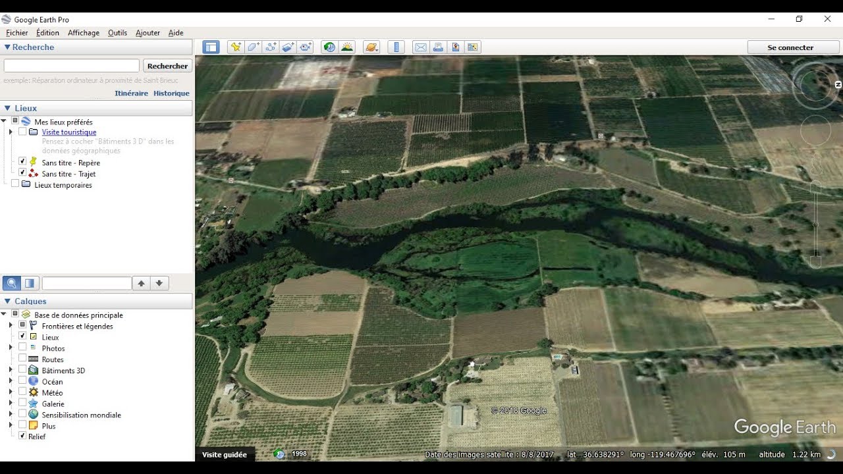Show historical imagery clock icon

click(329, 47)
